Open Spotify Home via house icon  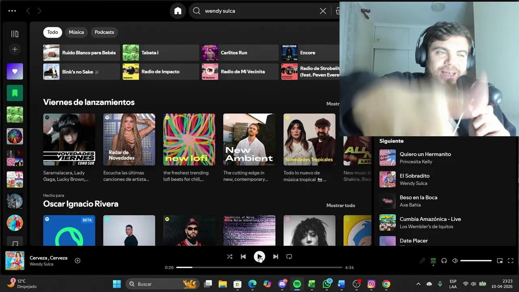(x=178, y=11)
